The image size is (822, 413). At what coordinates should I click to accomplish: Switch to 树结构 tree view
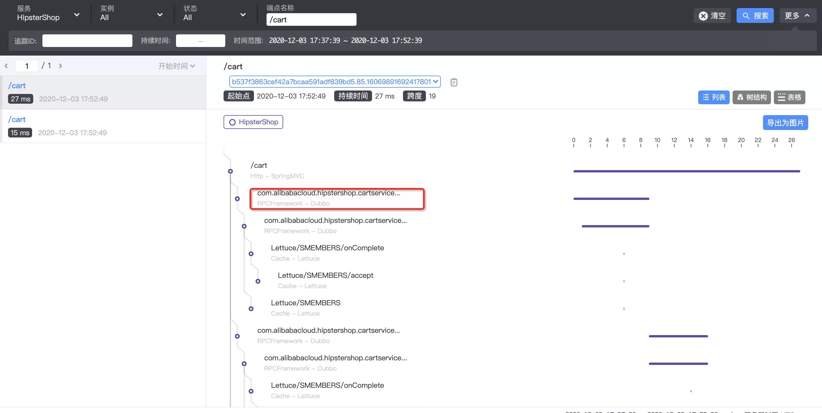tap(751, 97)
